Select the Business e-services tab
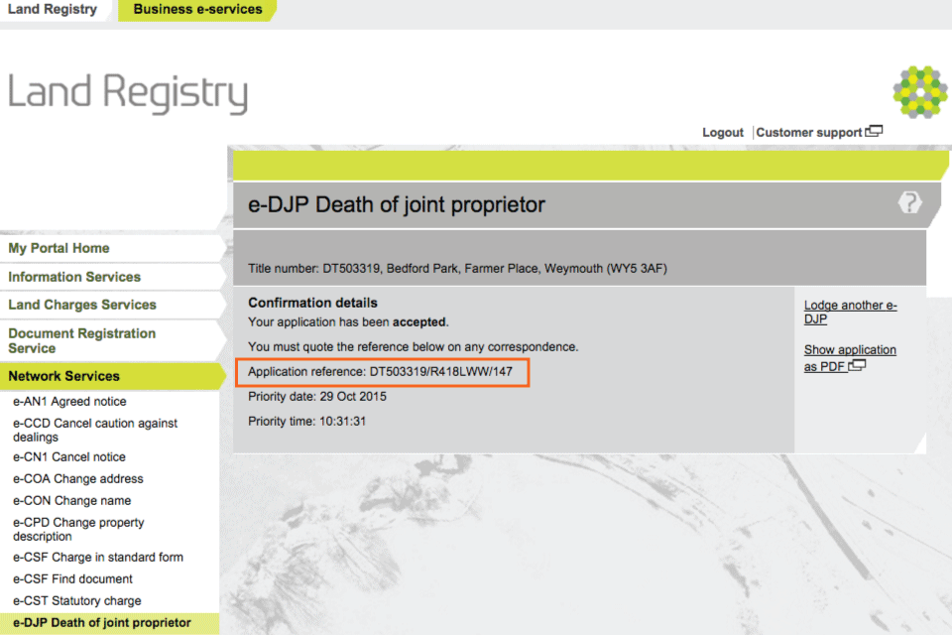This screenshot has width=952, height=635. point(197,10)
